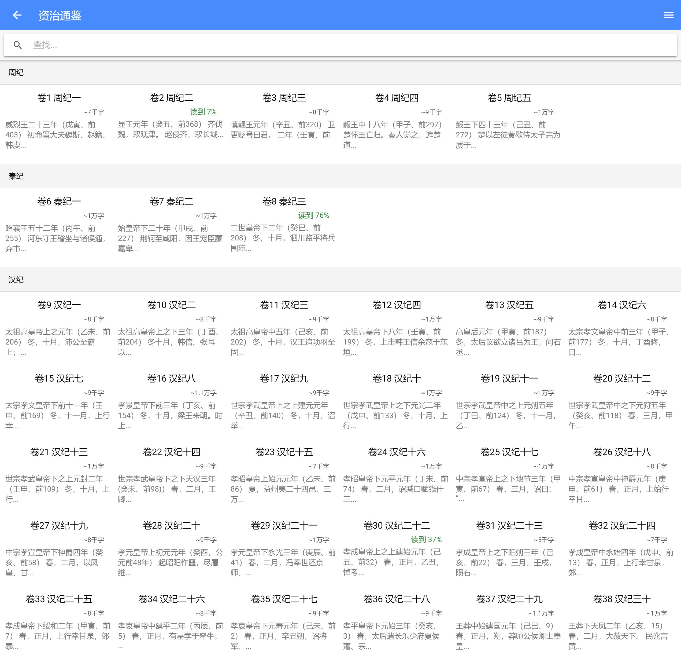Open chapter 卷24 汉纪十六

[397, 452]
